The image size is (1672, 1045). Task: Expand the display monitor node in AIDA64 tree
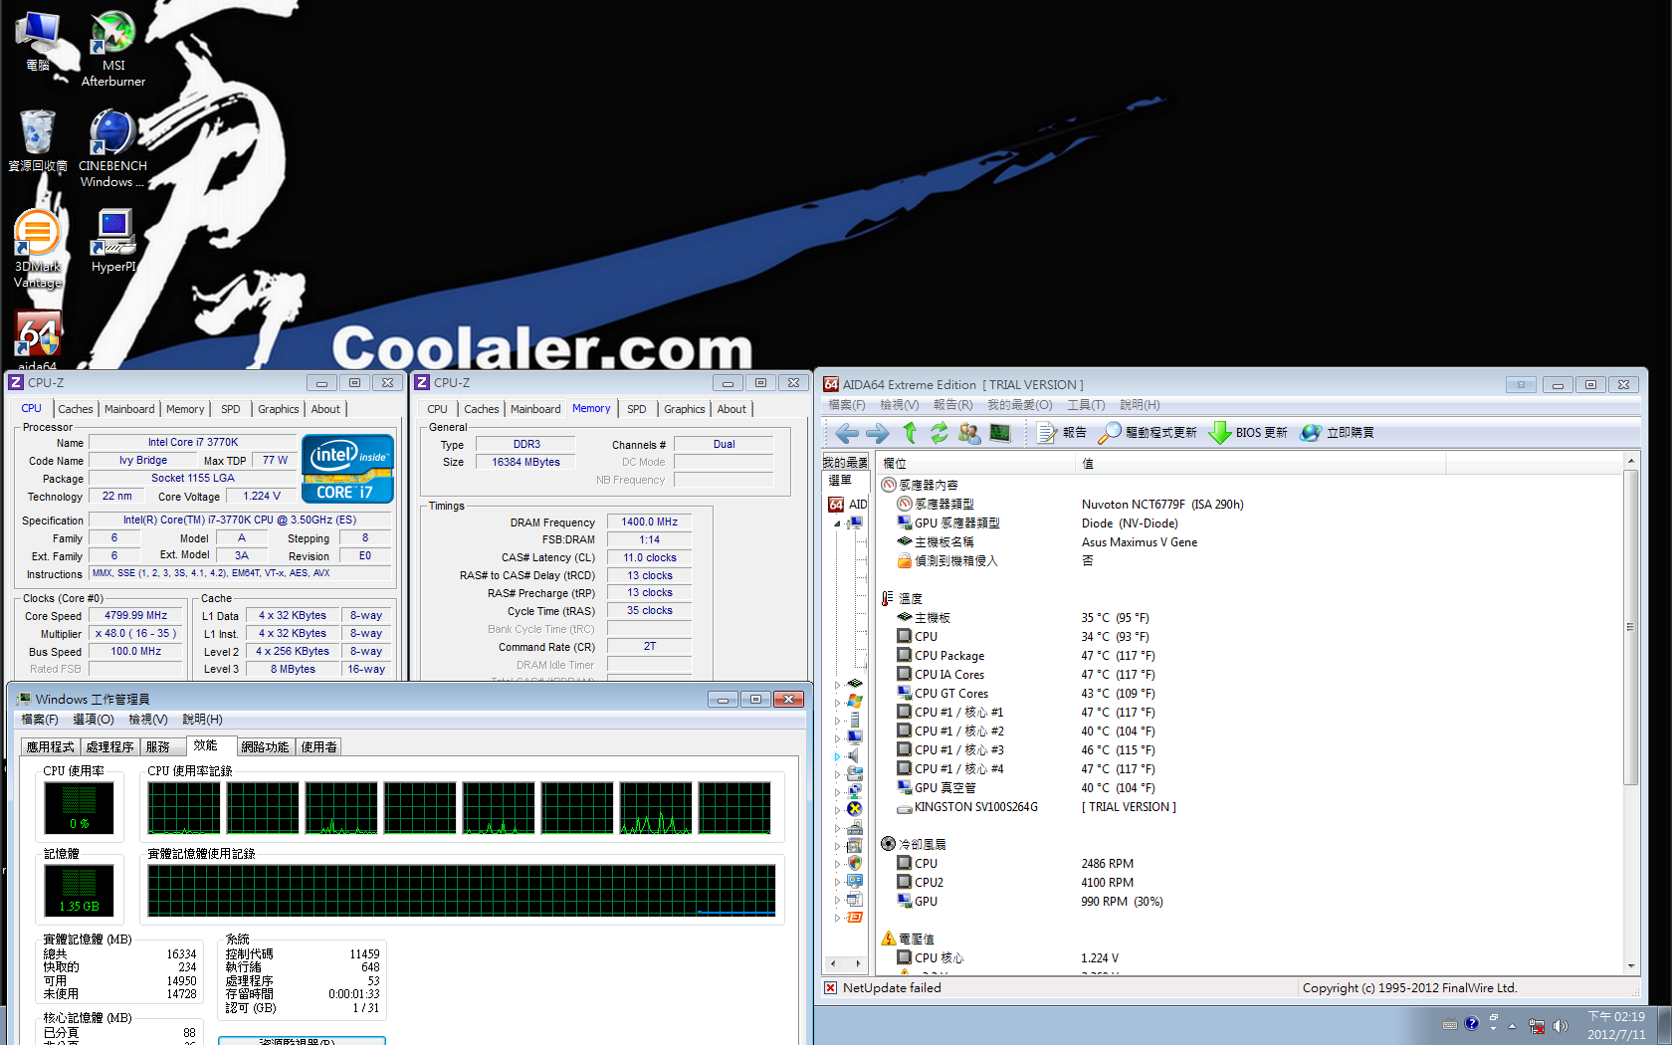837,738
